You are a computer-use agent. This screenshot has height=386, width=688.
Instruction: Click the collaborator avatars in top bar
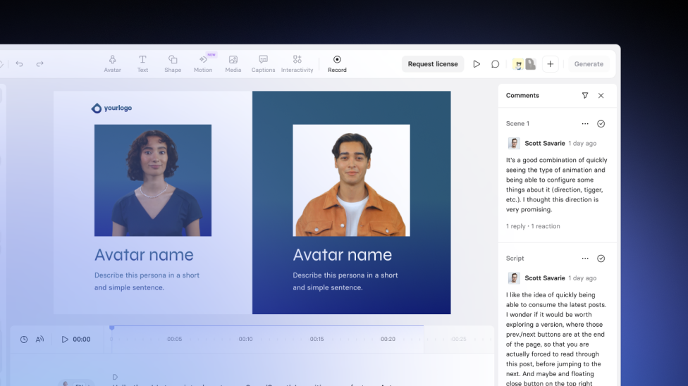tap(524, 64)
